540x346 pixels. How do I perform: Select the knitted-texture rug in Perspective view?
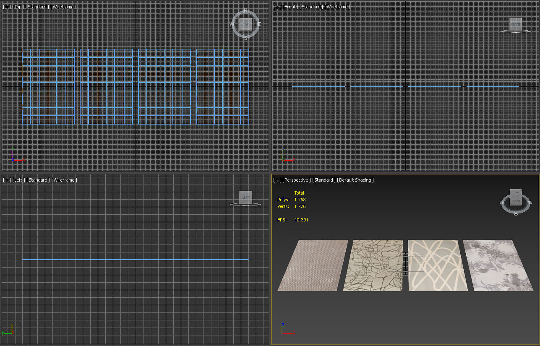click(314, 265)
